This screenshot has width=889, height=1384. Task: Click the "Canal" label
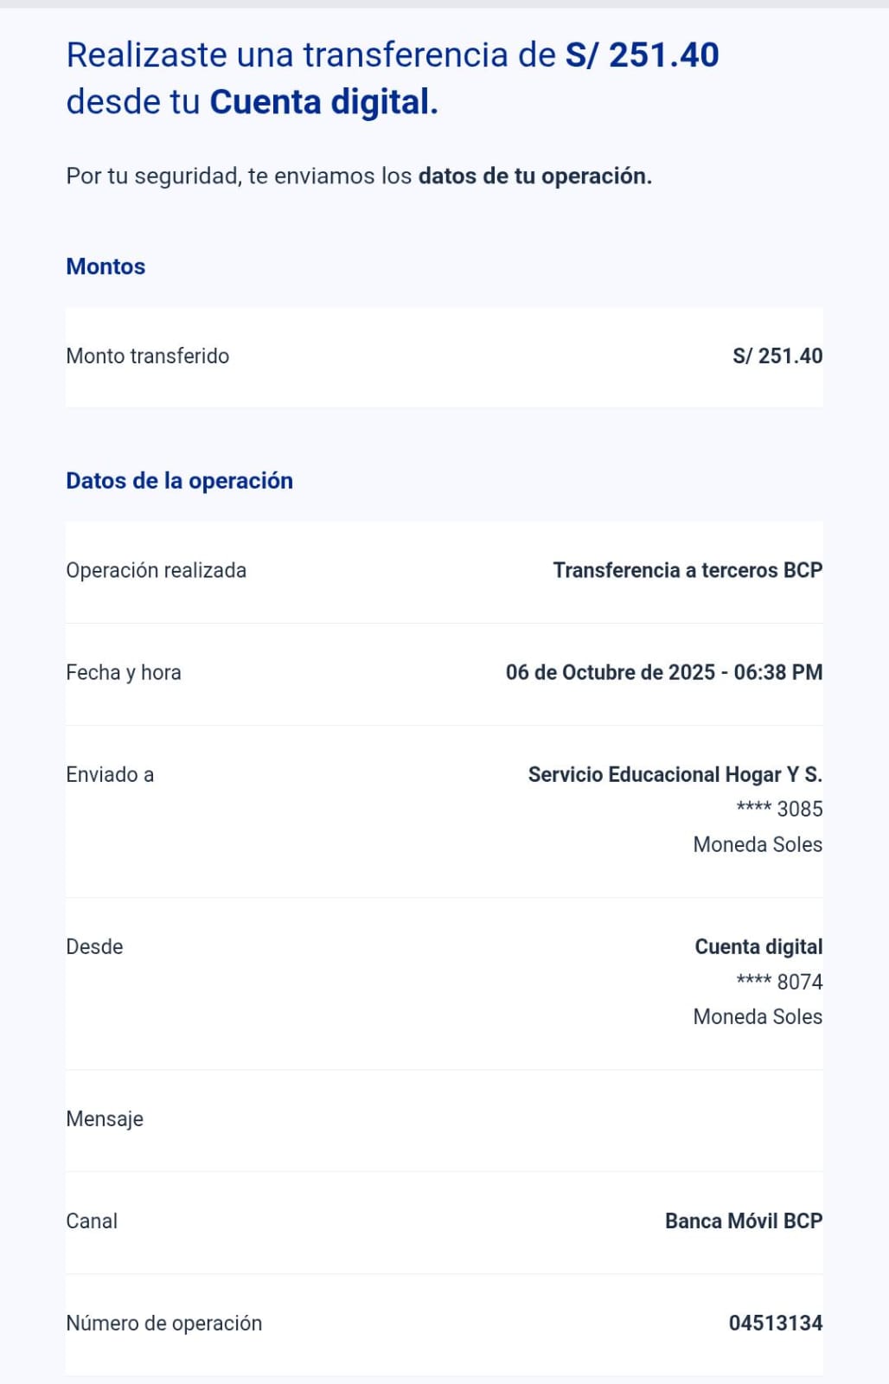pyautogui.click(x=91, y=1221)
